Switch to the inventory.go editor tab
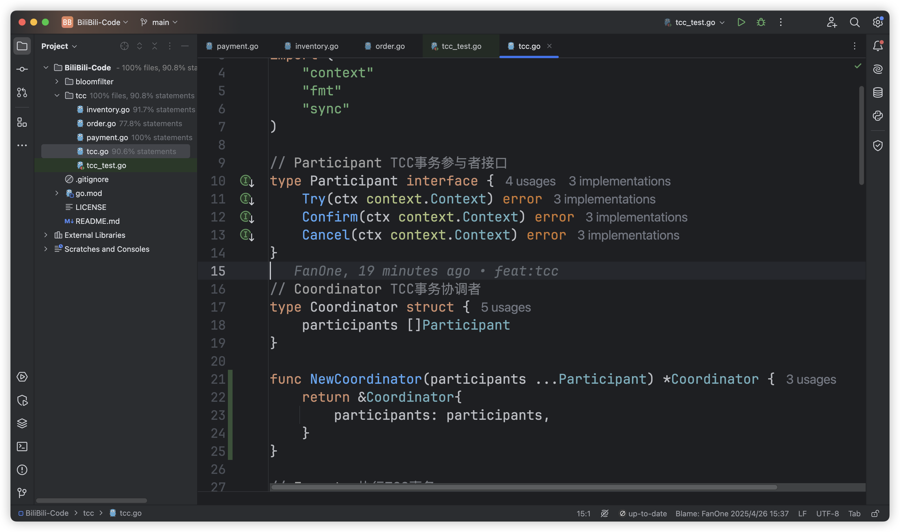Image resolution: width=900 pixels, height=532 pixels. 316,46
